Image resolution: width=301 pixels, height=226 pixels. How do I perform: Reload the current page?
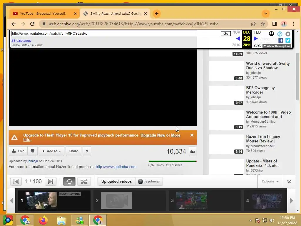pos(32,24)
